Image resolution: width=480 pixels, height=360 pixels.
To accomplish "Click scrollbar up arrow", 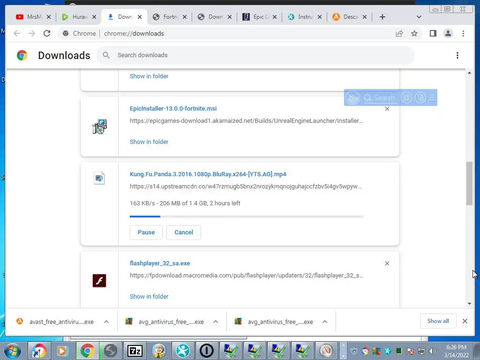I will 469,73.
